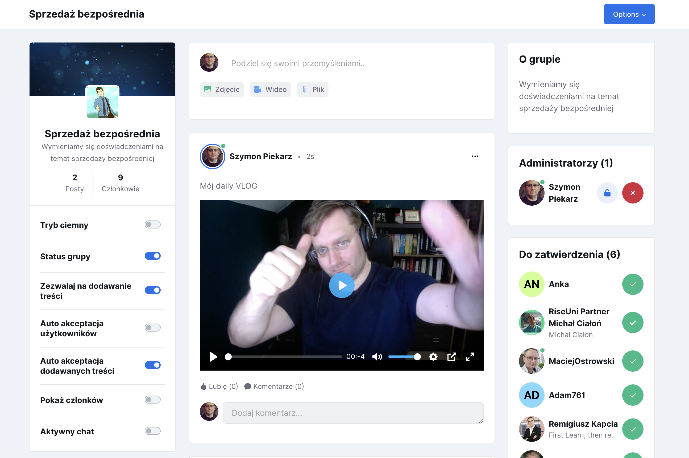The height and width of the screenshot is (458, 689).
Task: Approve Anka with the green checkmark
Action: 633,284
